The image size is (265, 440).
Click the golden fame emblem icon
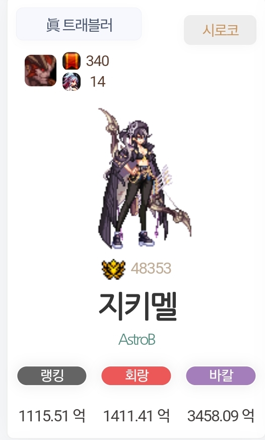point(113,269)
